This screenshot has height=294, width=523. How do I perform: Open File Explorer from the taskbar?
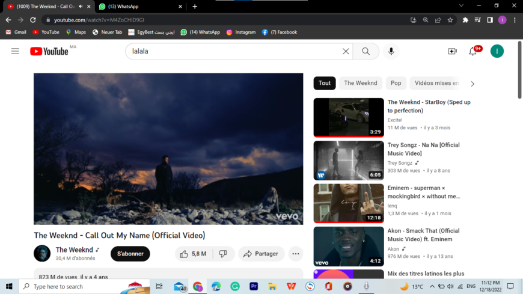(x=272, y=286)
